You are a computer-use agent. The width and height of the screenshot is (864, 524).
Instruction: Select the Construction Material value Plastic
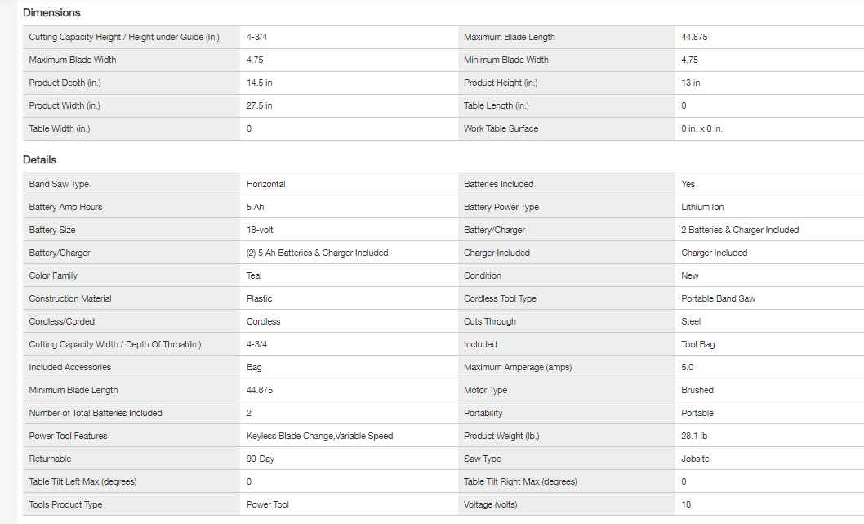pos(260,298)
